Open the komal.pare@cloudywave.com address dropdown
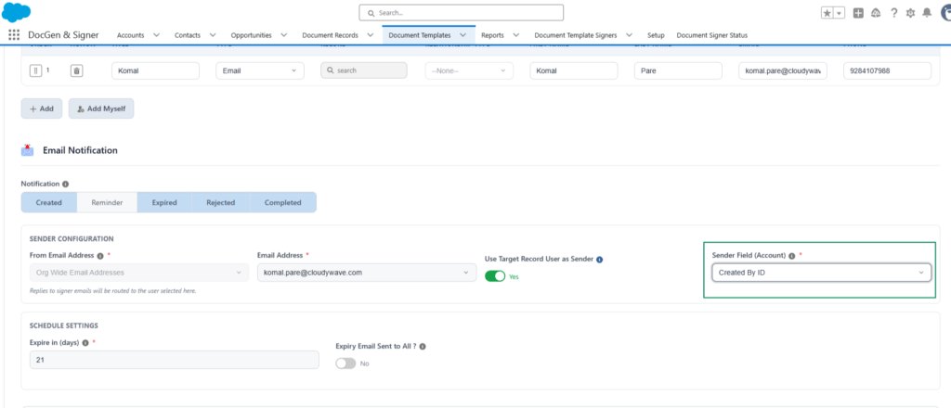 [367, 273]
